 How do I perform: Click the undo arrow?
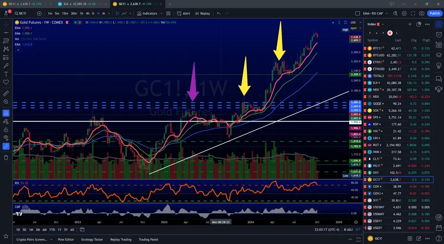point(219,13)
